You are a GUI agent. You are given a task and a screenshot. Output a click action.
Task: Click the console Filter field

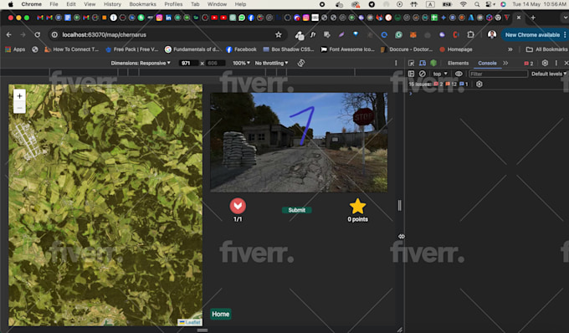[x=498, y=74]
